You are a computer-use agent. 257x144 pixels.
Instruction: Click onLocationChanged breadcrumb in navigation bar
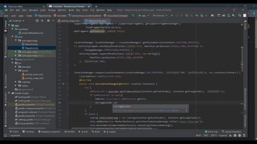116,16
